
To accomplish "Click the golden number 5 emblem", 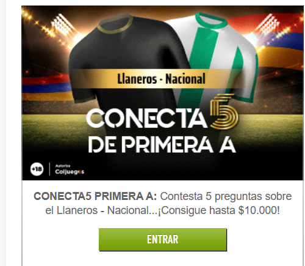I will point(224,112).
